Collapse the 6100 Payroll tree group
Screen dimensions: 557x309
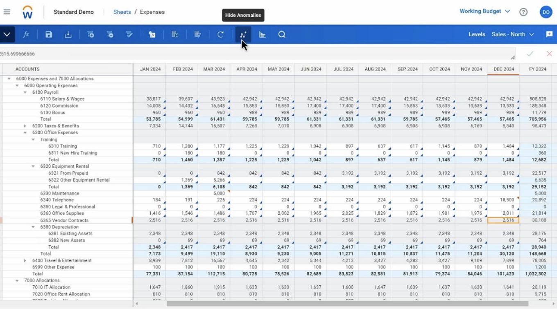[25, 92]
